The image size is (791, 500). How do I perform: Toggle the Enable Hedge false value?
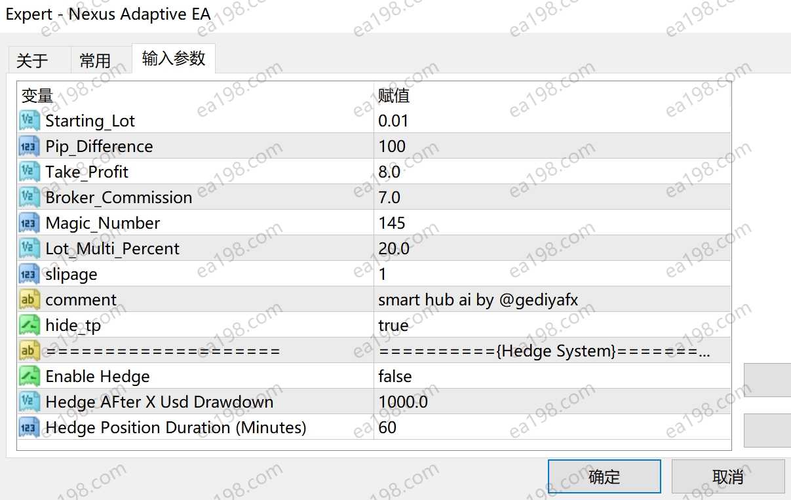(395, 377)
